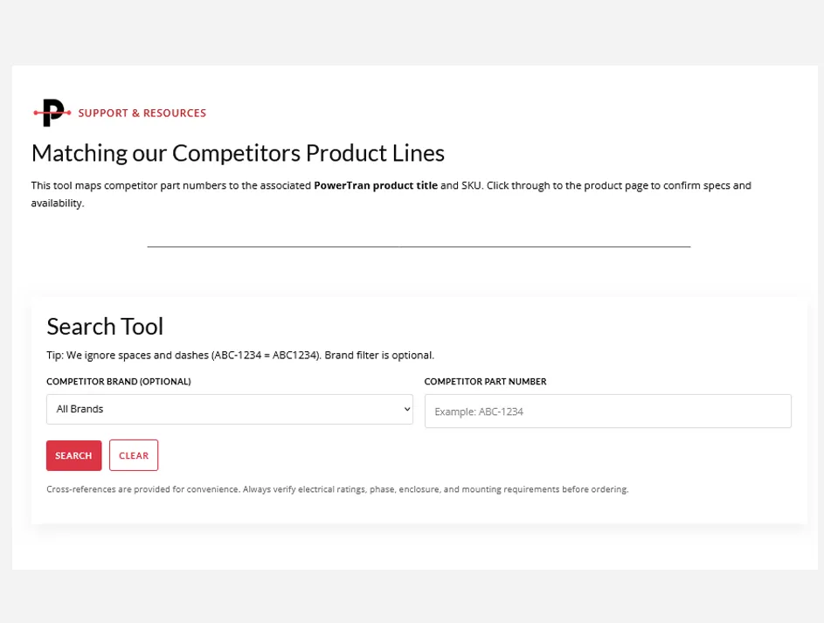Viewport: 824px width, 623px height.
Task: Focus the Competitor Part Number input field
Action: (607, 412)
